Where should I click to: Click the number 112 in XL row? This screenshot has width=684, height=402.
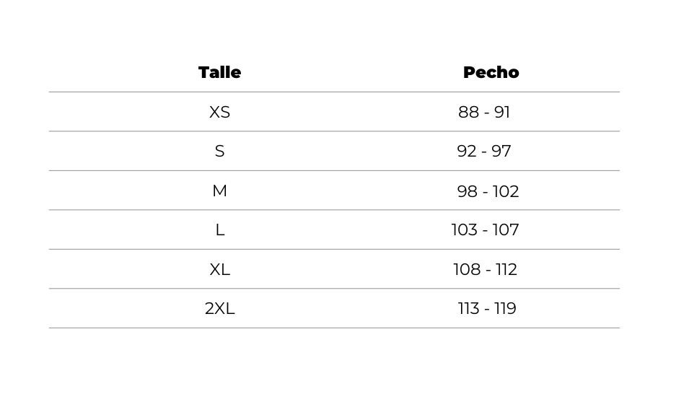pos(507,269)
